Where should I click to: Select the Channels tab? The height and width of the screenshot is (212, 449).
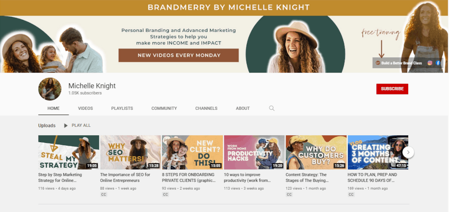(206, 108)
